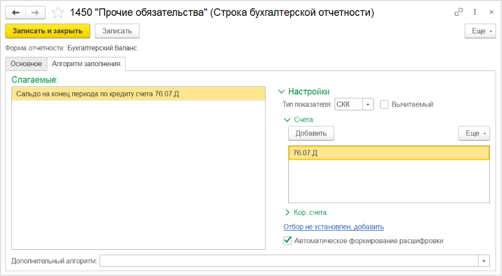The image size is (502, 276).
Task: Close the form with X icon
Action: point(489,13)
